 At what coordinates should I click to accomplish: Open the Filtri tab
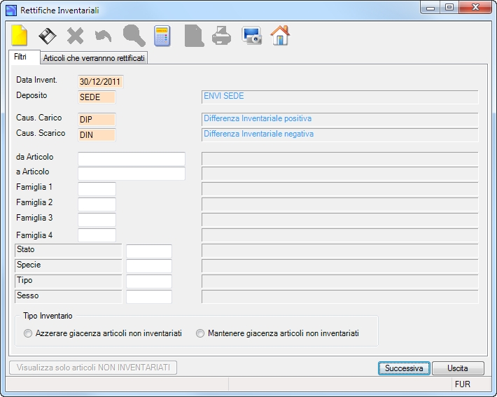point(20,57)
